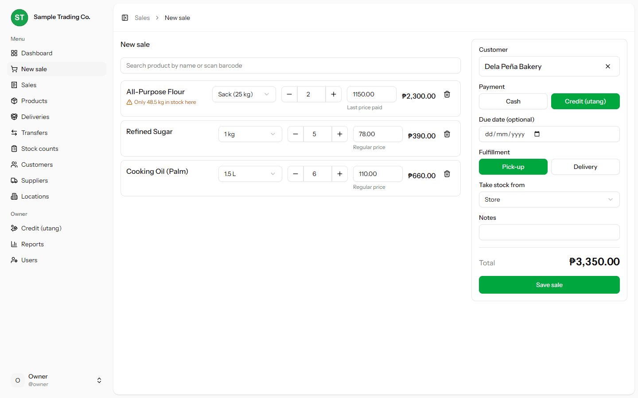Decrease Refined Sugar quantity

click(x=296, y=134)
